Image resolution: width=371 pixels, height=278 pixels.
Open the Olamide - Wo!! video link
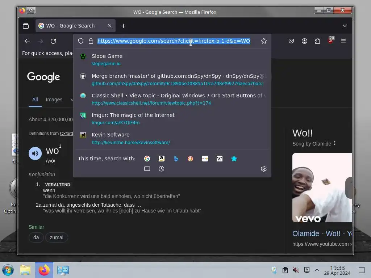pos(322,233)
